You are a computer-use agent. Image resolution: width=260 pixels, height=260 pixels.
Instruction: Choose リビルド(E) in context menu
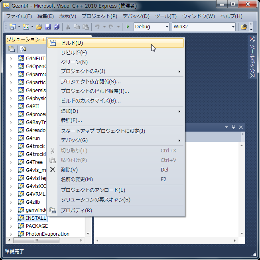pyautogui.click(x=116, y=53)
